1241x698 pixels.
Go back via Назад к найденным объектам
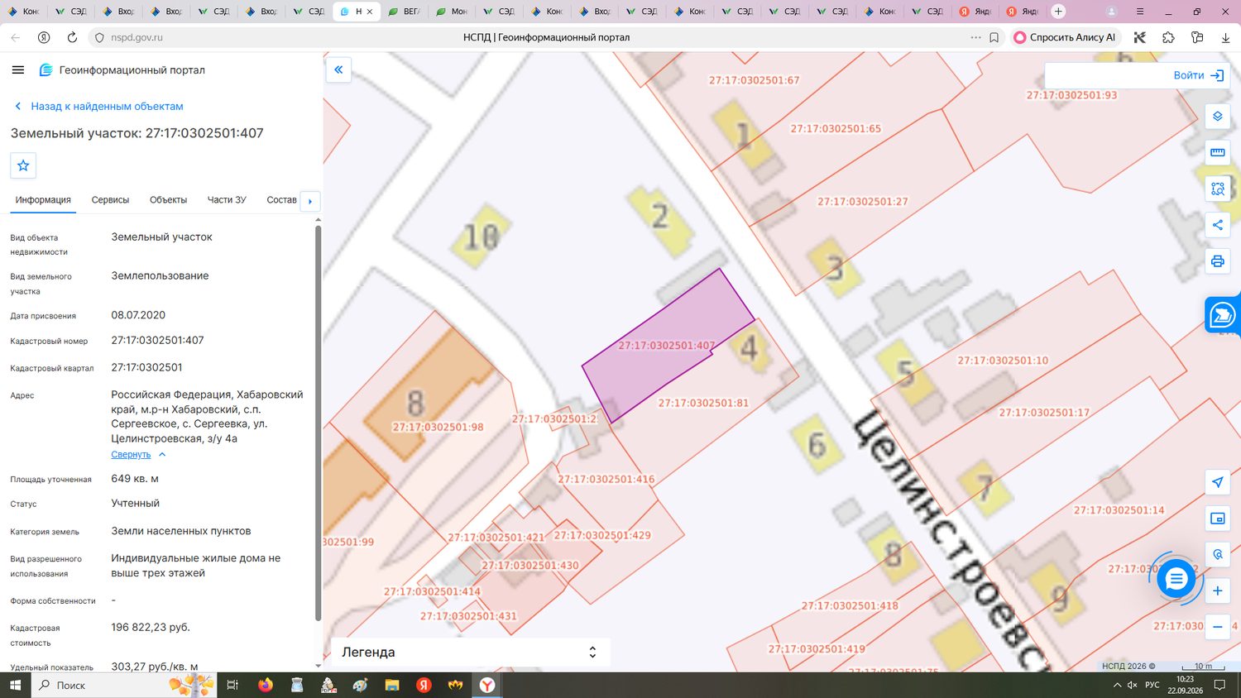(98, 107)
